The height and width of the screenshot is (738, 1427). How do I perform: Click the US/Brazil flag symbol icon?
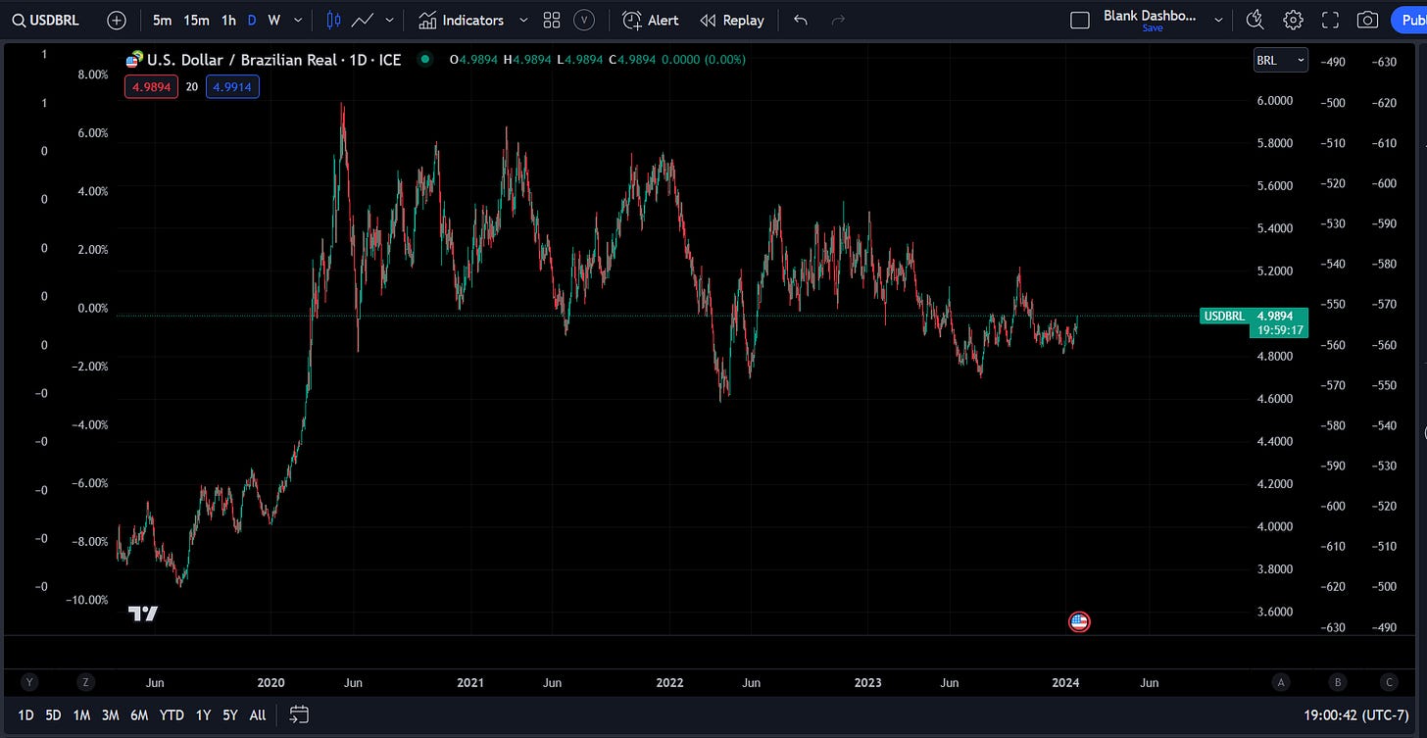pyautogui.click(x=134, y=59)
